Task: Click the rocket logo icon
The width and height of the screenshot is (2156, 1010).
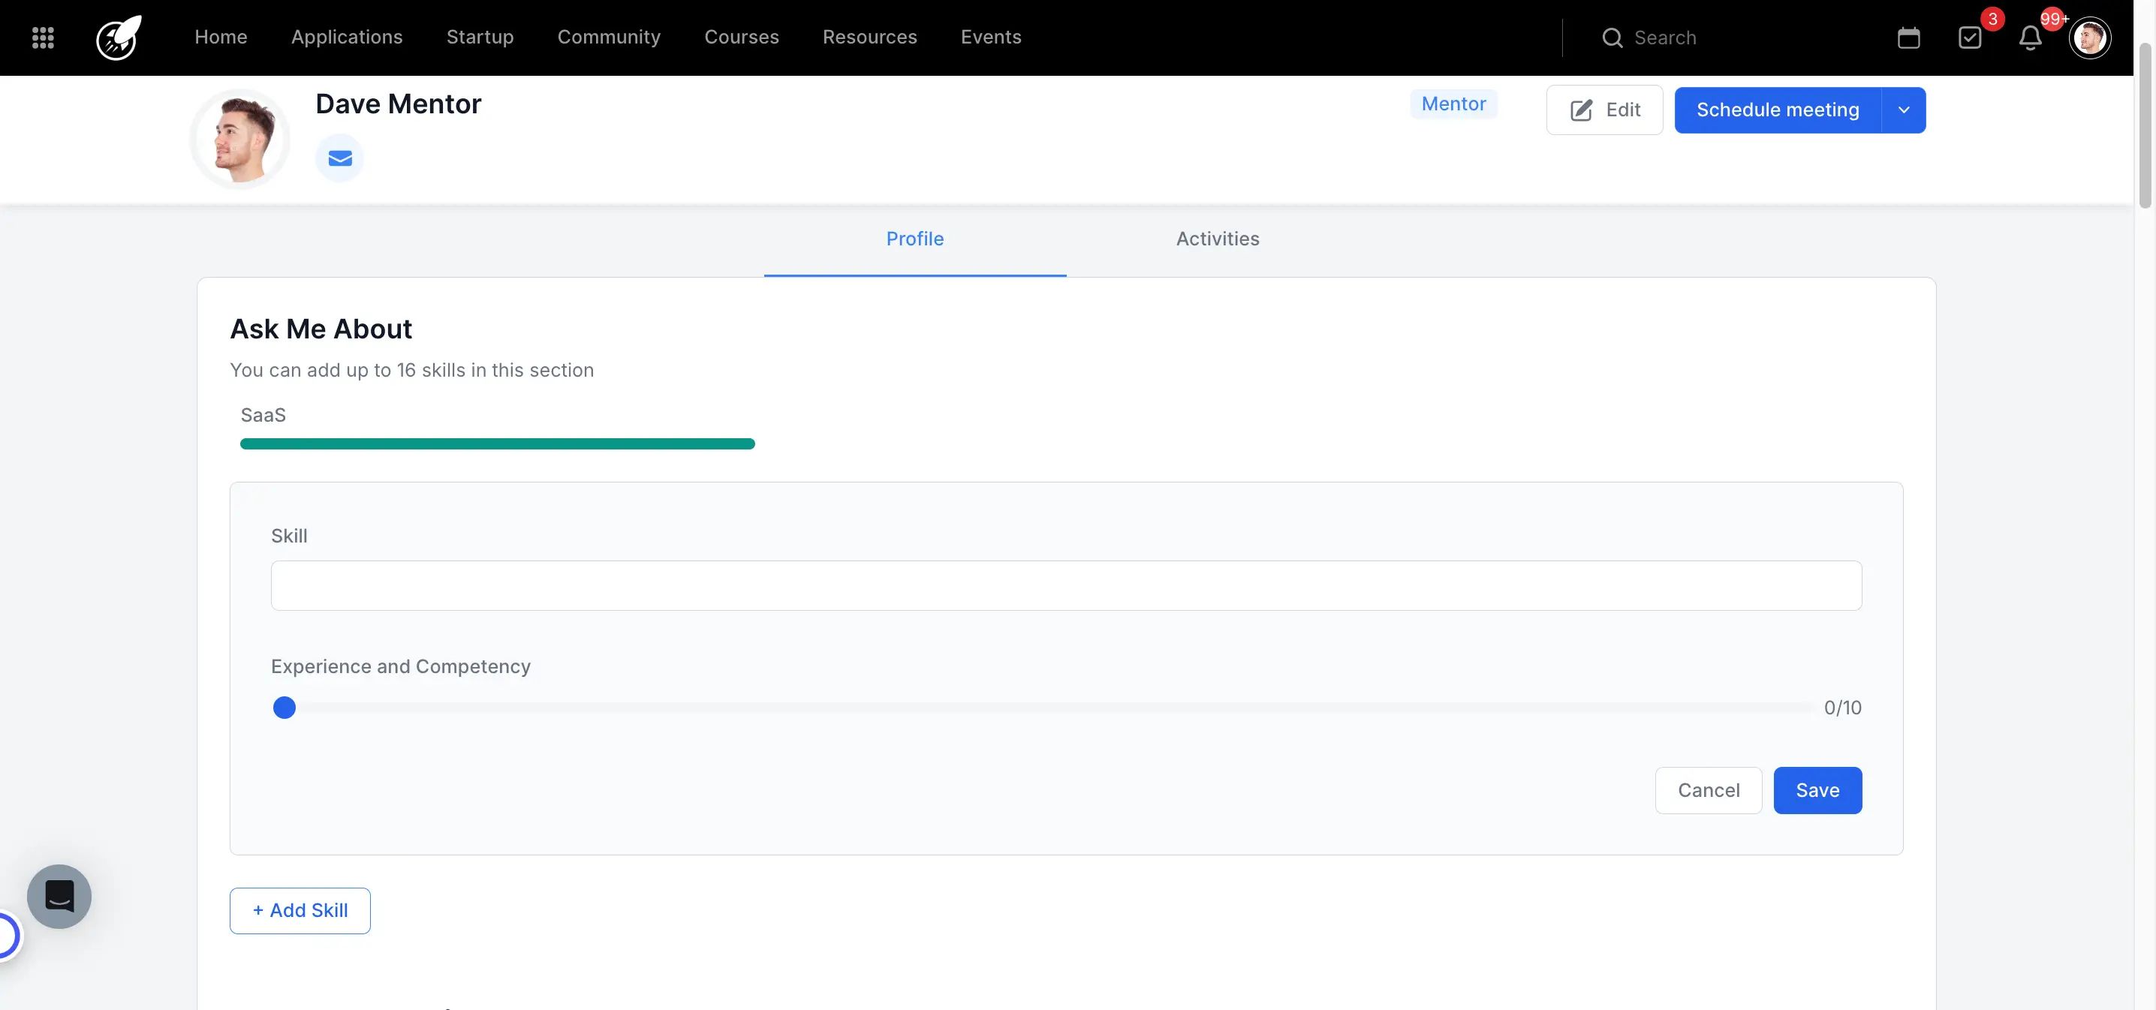Action: click(119, 38)
